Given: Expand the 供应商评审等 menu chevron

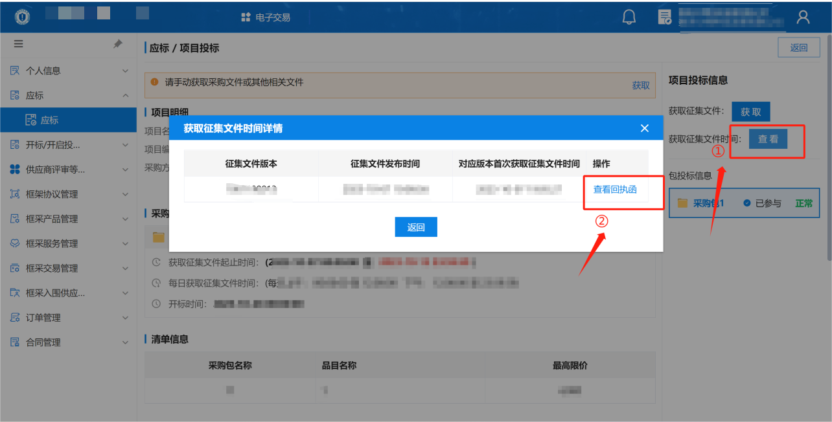Looking at the screenshot, I should tap(125, 170).
